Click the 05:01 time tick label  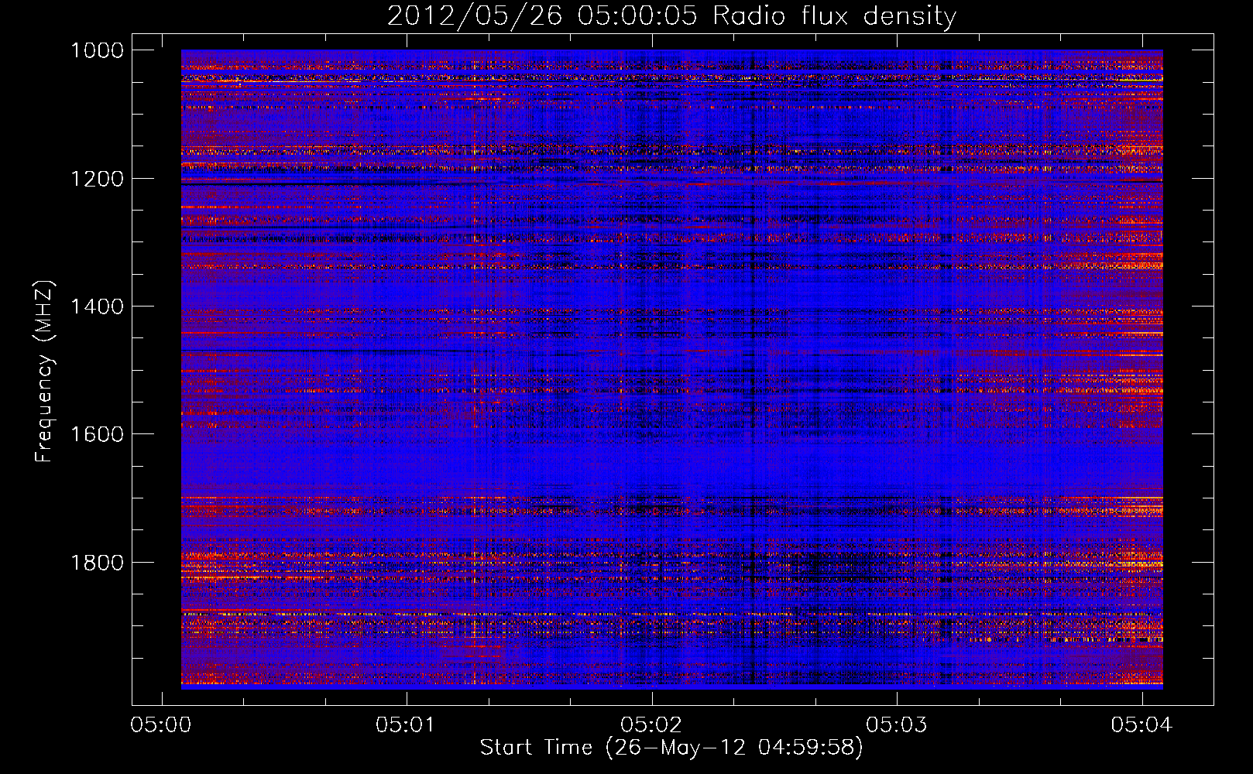click(407, 724)
